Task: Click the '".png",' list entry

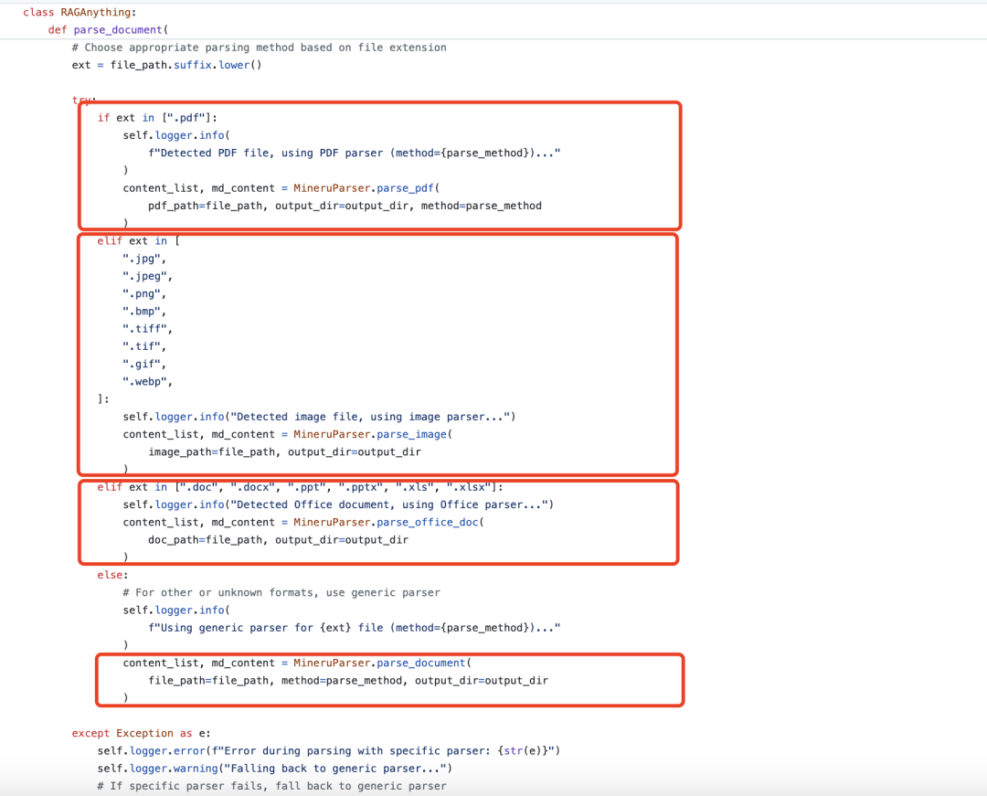Action: point(144,294)
